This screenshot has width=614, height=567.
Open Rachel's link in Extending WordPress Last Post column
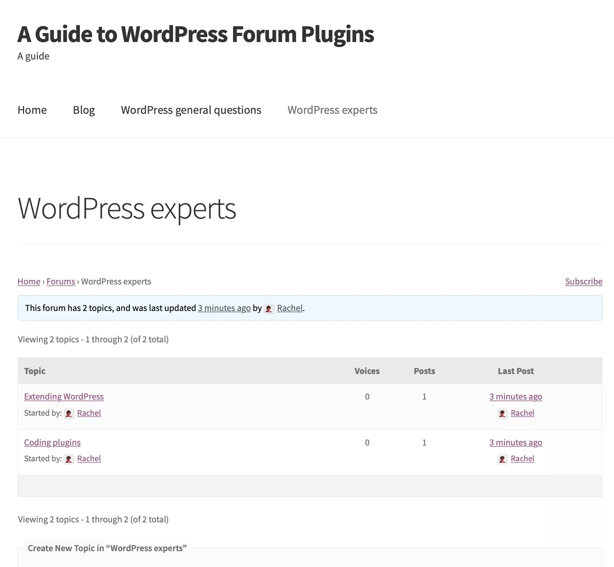[x=522, y=413]
